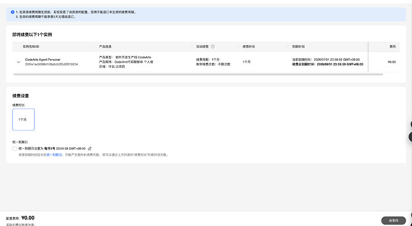Click the 配置费用 ¥0.00 total in the footer
The height and width of the screenshot is (226, 412).
20,218
